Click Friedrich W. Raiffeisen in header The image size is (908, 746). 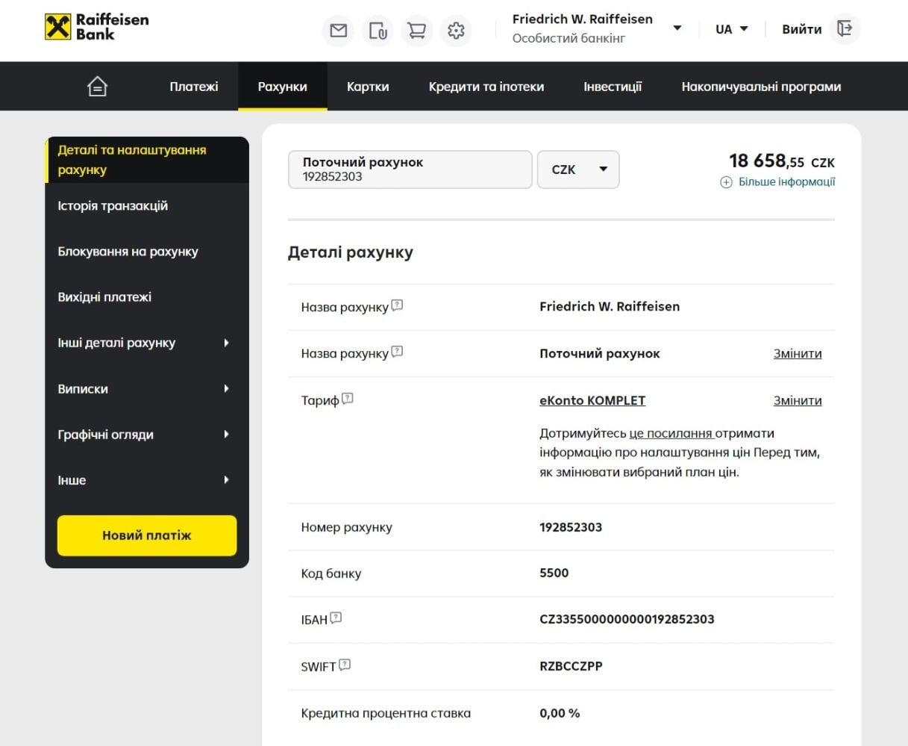coord(582,19)
